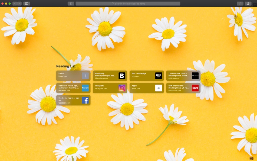Click the bloomberg.com URL text
257x161 pixels.
(101, 78)
